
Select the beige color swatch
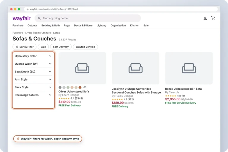tap(76, 87)
